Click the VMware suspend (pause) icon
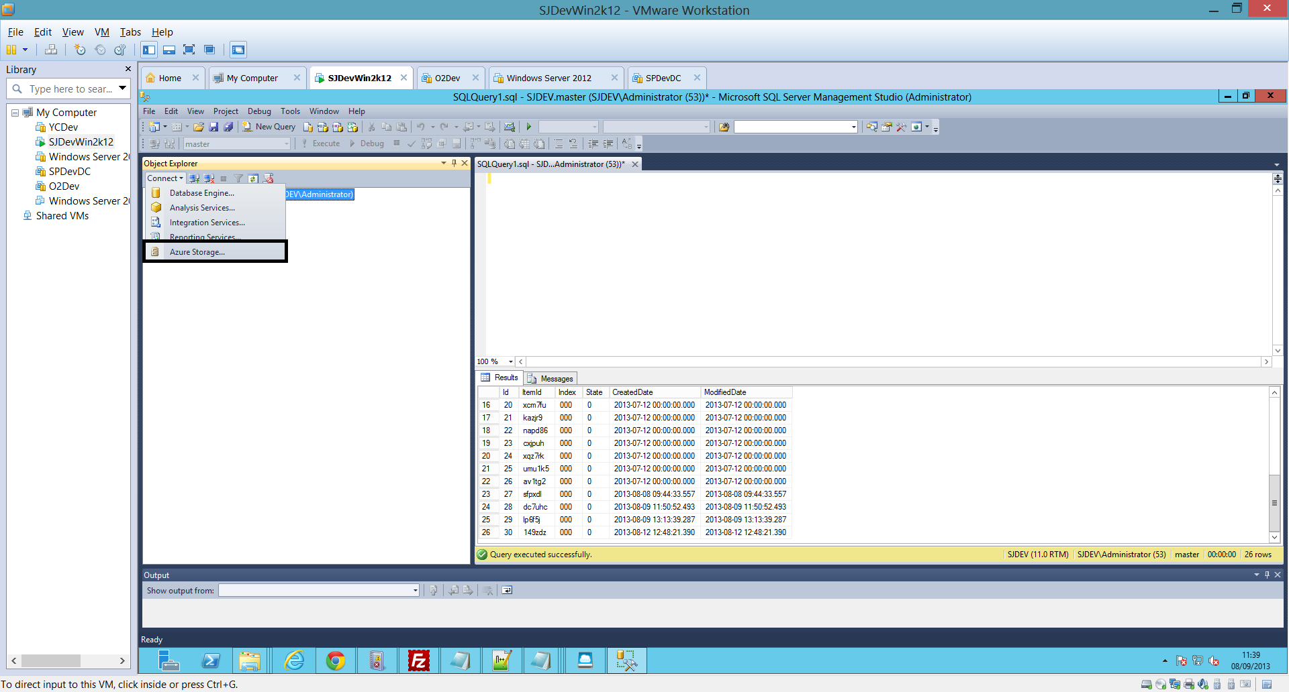1289x692 pixels. (11, 50)
